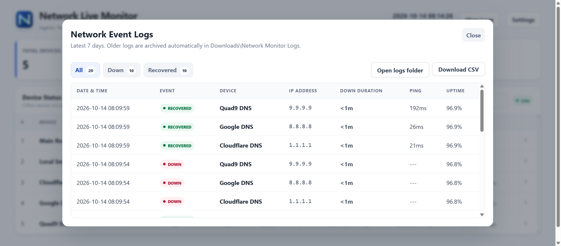Click the 192ms ping value

(x=418, y=108)
